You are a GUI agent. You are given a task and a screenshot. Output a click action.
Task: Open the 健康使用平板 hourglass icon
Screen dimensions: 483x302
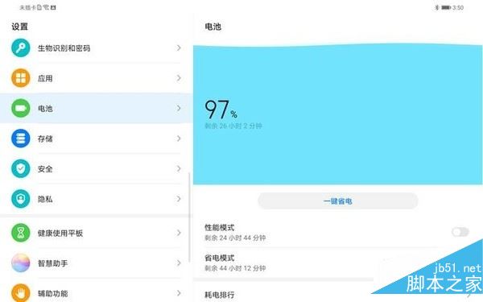(21, 233)
